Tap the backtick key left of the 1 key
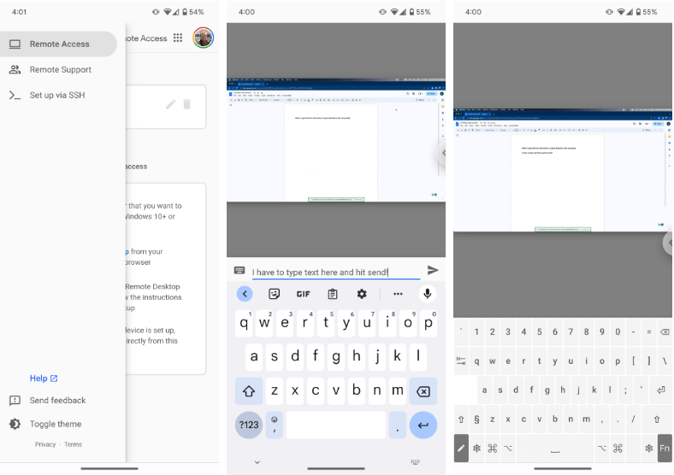674x475 pixels. [461, 331]
